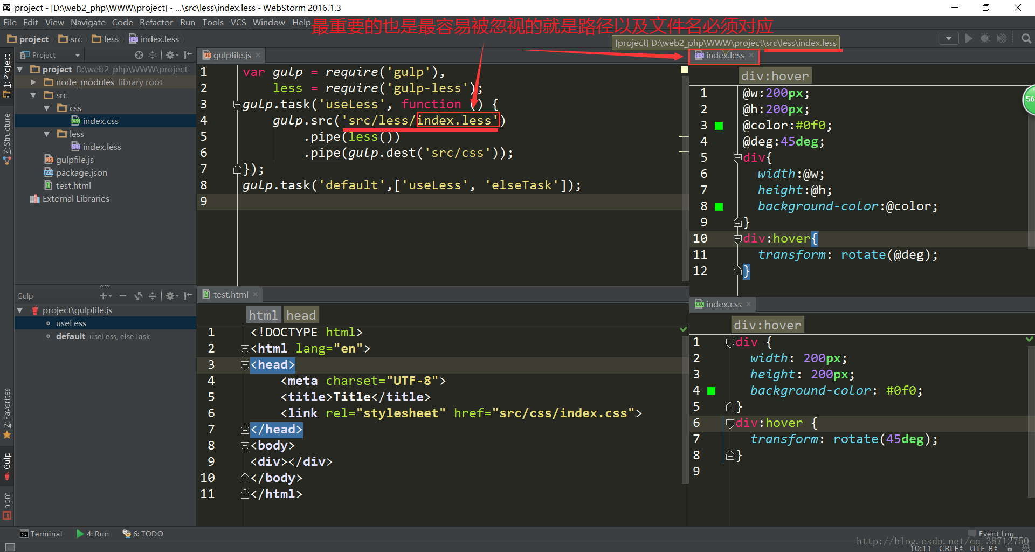Toggle the 2: Favorites side tool button
Viewport: 1035px width, 552px height.
7,413
